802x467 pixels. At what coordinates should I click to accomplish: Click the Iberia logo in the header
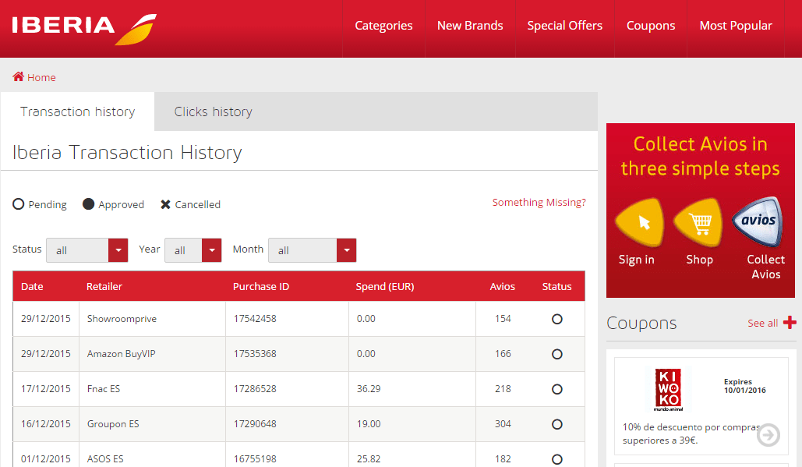pyautogui.click(x=83, y=28)
